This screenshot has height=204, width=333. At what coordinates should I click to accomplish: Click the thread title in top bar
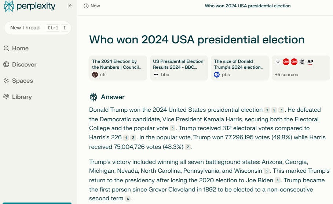coord(248,6)
